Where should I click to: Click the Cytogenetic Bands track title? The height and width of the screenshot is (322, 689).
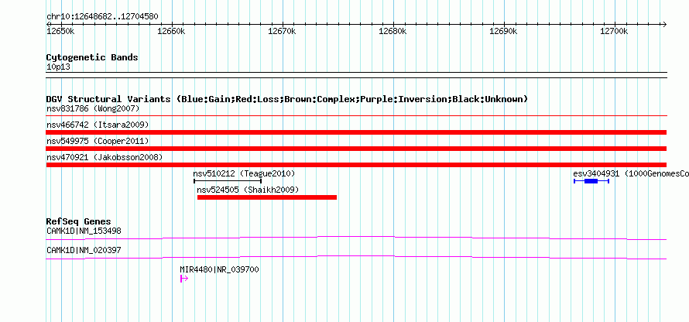tap(92, 57)
